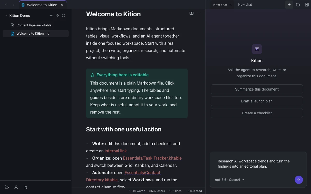
Task: Click Draft a launch plan suggestion
Action: [257, 101]
